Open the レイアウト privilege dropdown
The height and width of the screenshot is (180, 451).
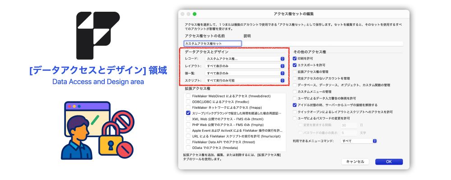coord(245,66)
